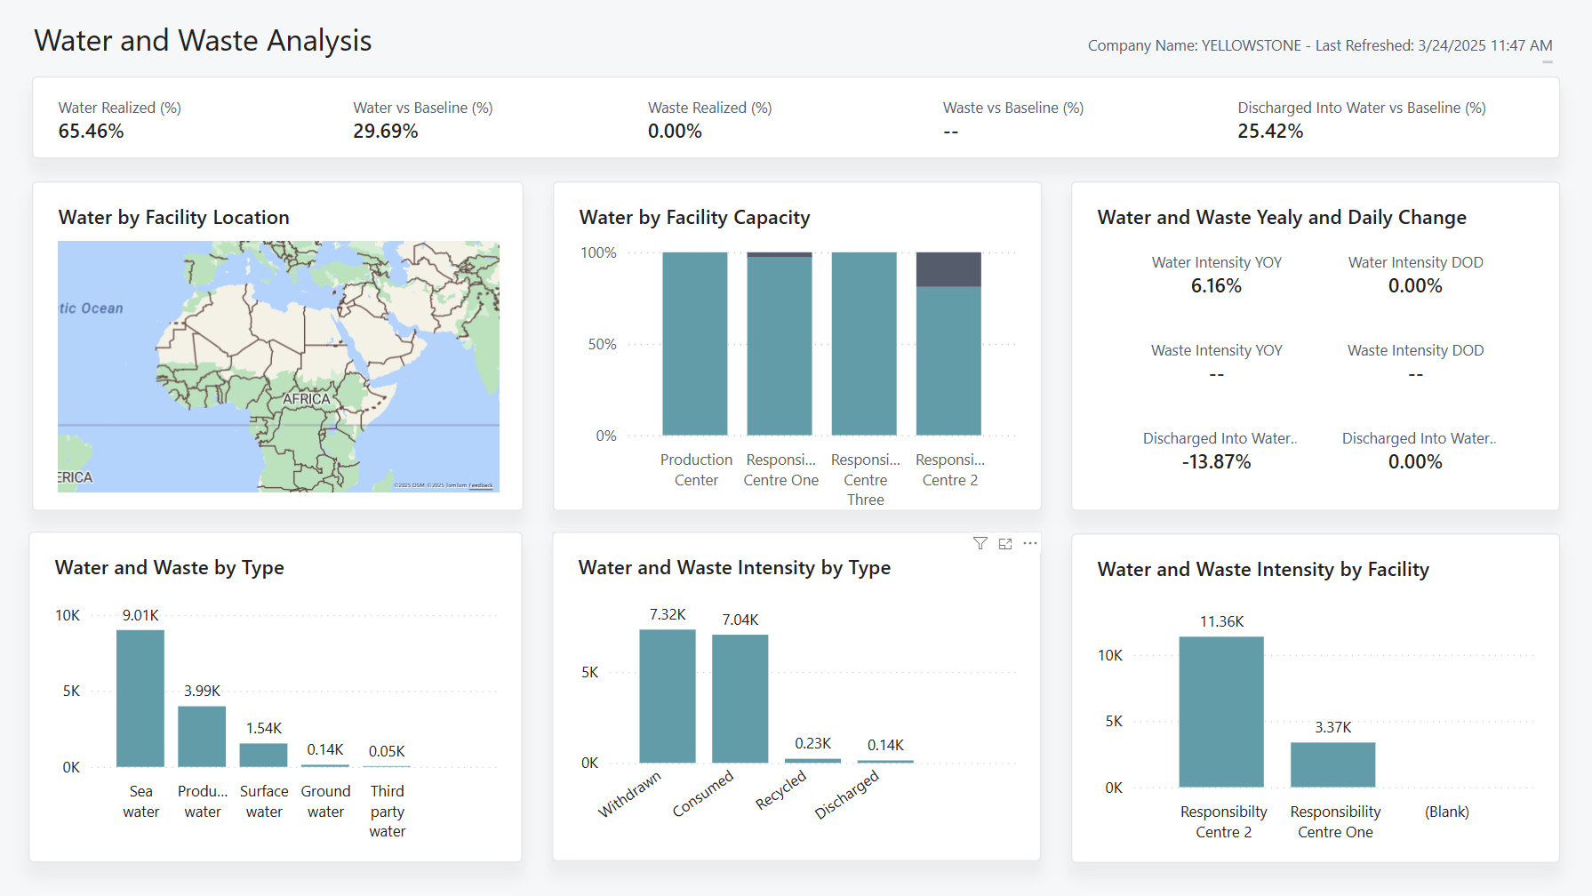Click the Feedback link on the map
Viewport: 1592px width, 896px height.
tap(481, 485)
